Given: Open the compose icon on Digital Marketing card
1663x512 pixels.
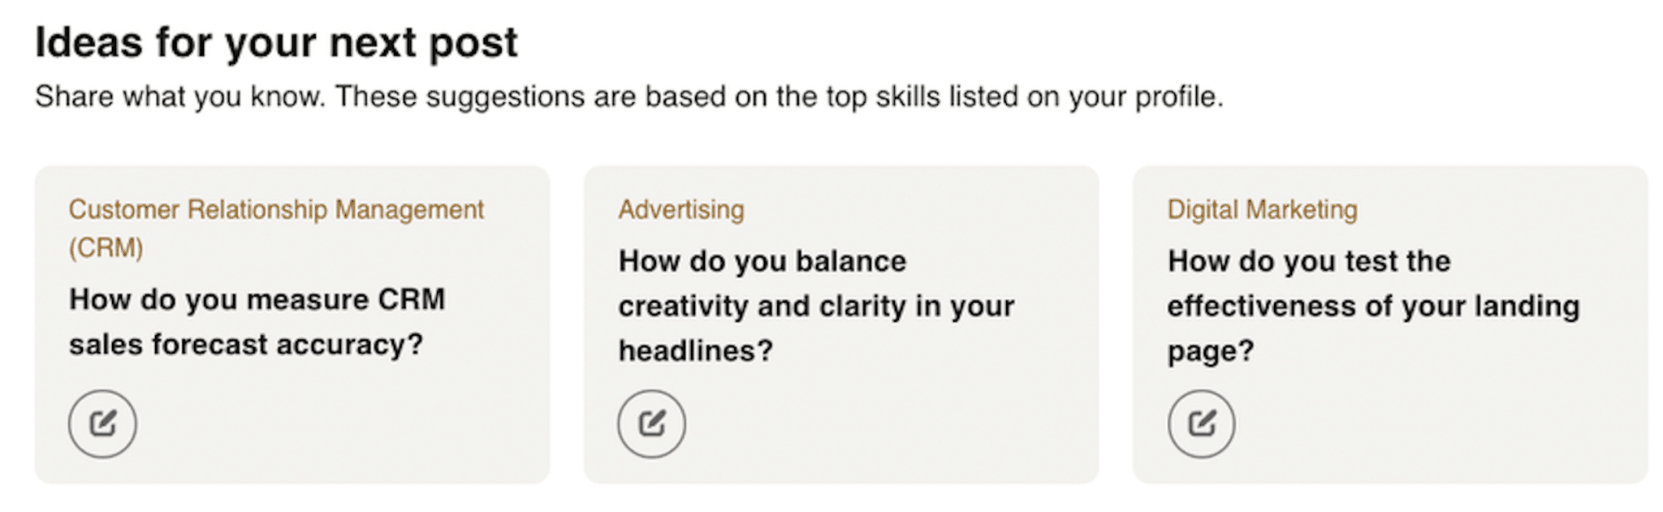Looking at the screenshot, I should [1201, 424].
